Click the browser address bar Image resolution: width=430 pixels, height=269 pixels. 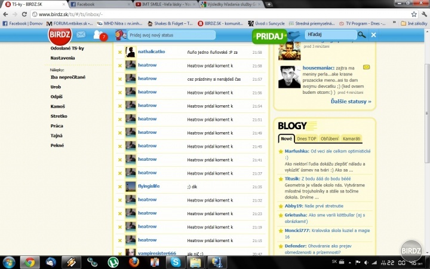(219, 14)
